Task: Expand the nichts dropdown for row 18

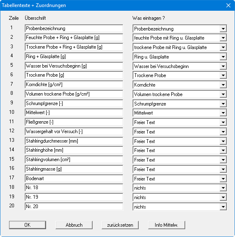Action: click(x=223, y=188)
